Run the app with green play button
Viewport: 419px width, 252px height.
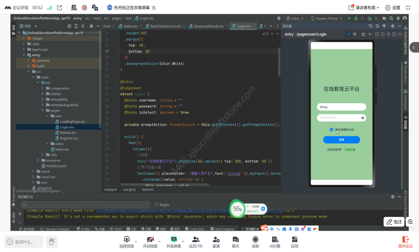(349, 19)
